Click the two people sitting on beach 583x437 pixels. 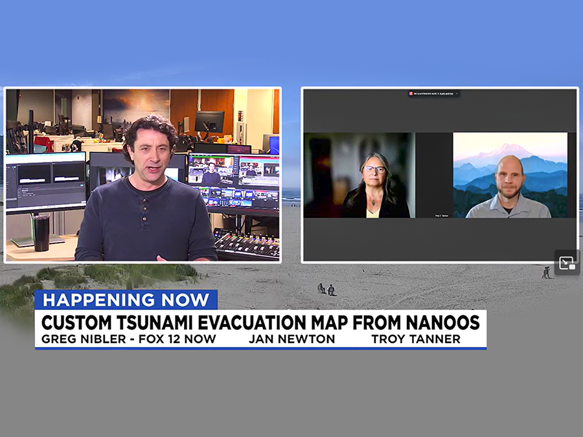pyautogui.click(x=326, y=289)
